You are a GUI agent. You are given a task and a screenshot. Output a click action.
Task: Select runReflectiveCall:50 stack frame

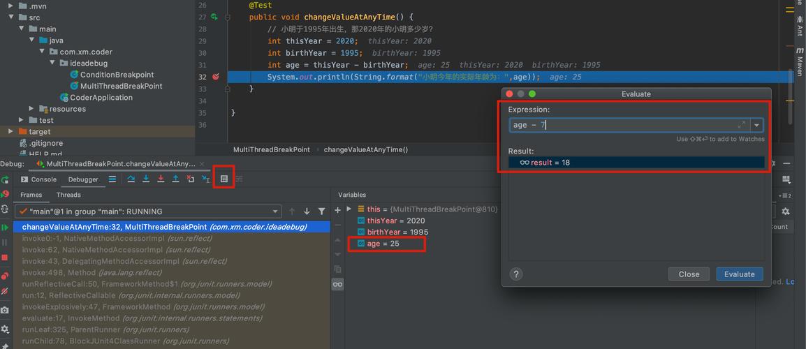click(x=172, y=283)
